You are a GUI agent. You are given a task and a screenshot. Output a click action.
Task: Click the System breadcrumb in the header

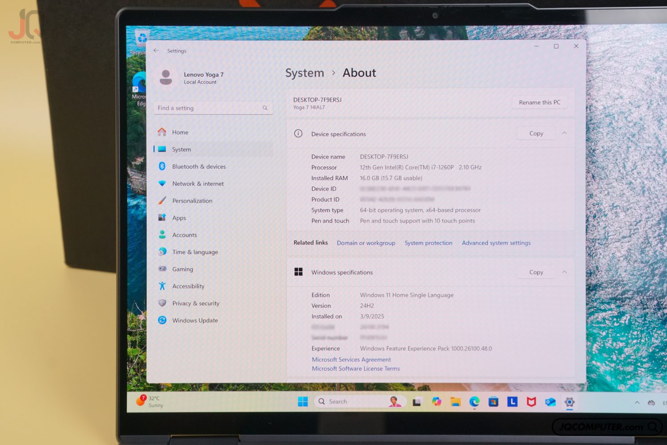(305, 73)
